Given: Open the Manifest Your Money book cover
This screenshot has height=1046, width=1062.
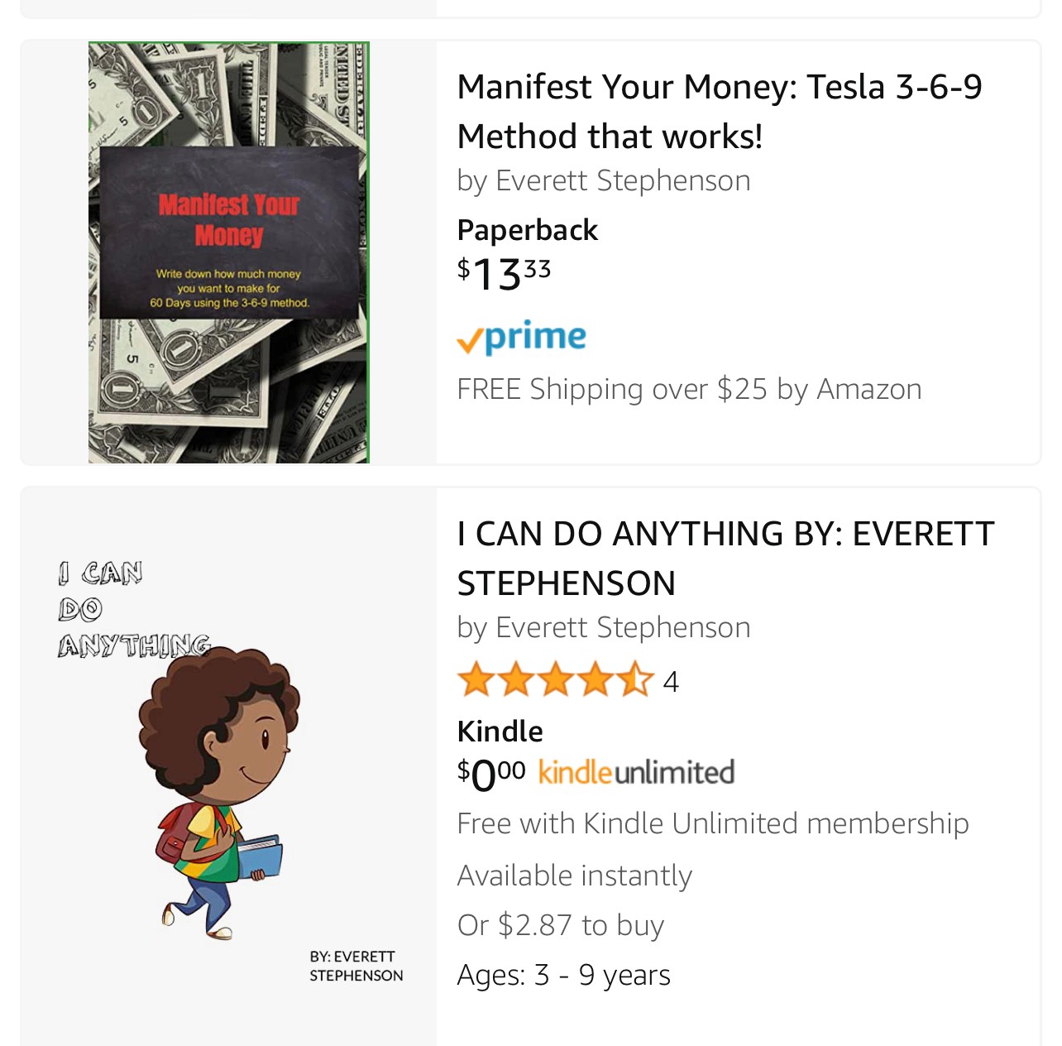Looking at the screenshot, I should coord(228,252).
